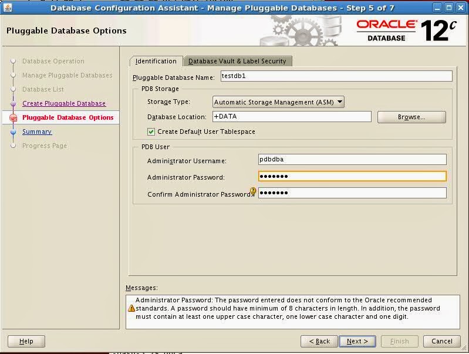Click the Administrator Password field
Image resolution: width=469 pixels, height=354 pixels.
click(x=352, y=176)
